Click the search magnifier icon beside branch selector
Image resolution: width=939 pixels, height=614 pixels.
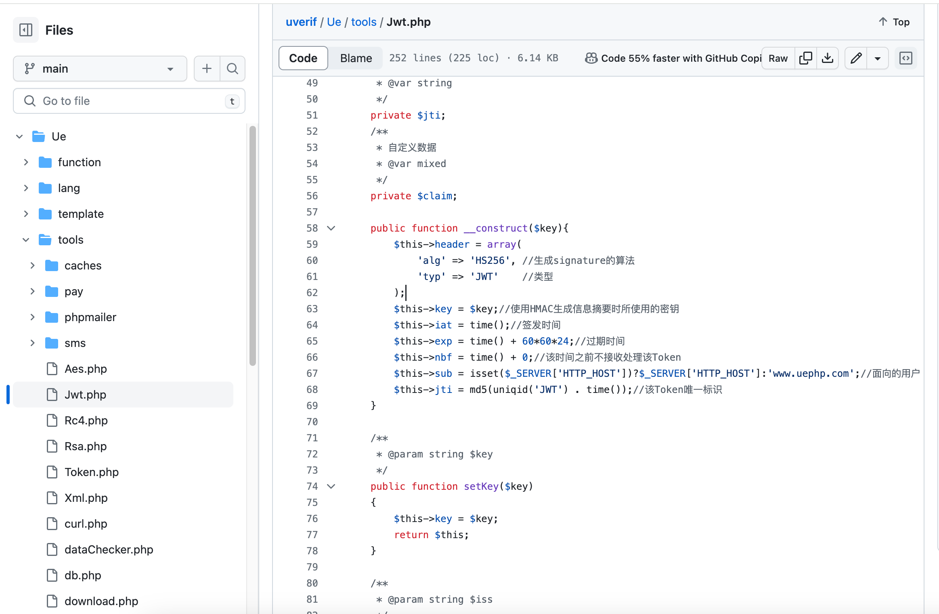tap(233, 69)
